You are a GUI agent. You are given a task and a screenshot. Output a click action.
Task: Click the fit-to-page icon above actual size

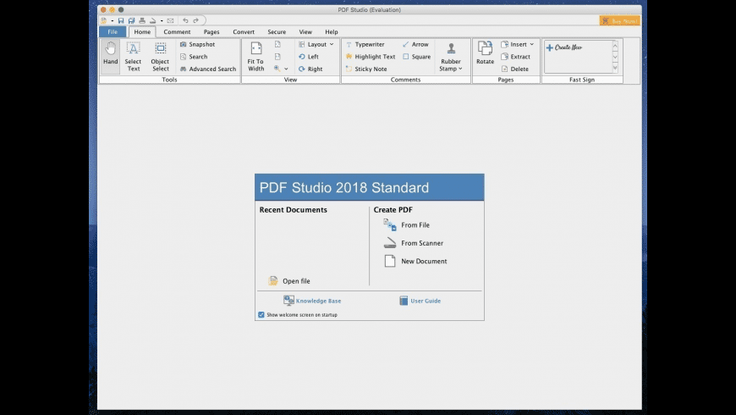[x=277, y=44]
